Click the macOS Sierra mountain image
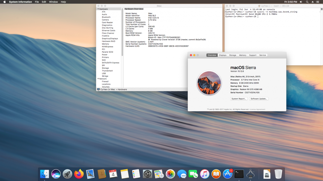This screenshot has height=181, width=323. click(209, 83)
